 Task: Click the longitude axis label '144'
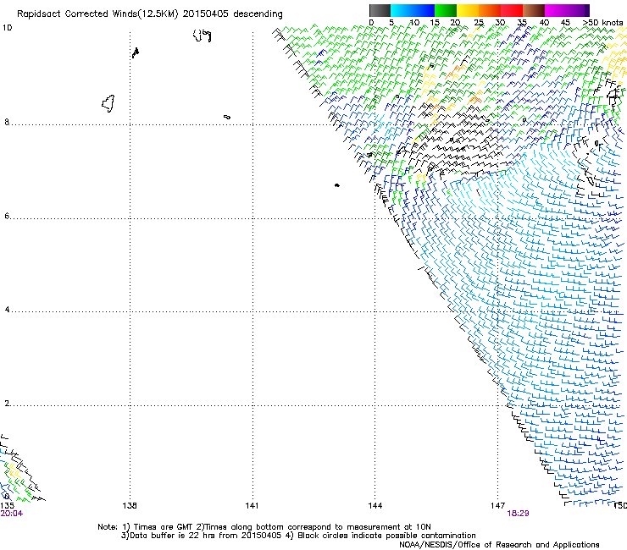tap(375, 506)
